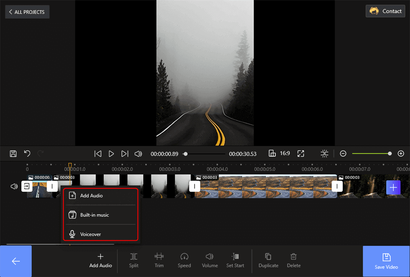Viewport: 410px width, 277px height.
Task: Click the Set Start tool
Action: click(x=235, y=261)
